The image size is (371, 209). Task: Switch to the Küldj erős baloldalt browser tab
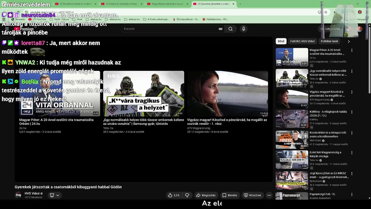click(121, 4)
